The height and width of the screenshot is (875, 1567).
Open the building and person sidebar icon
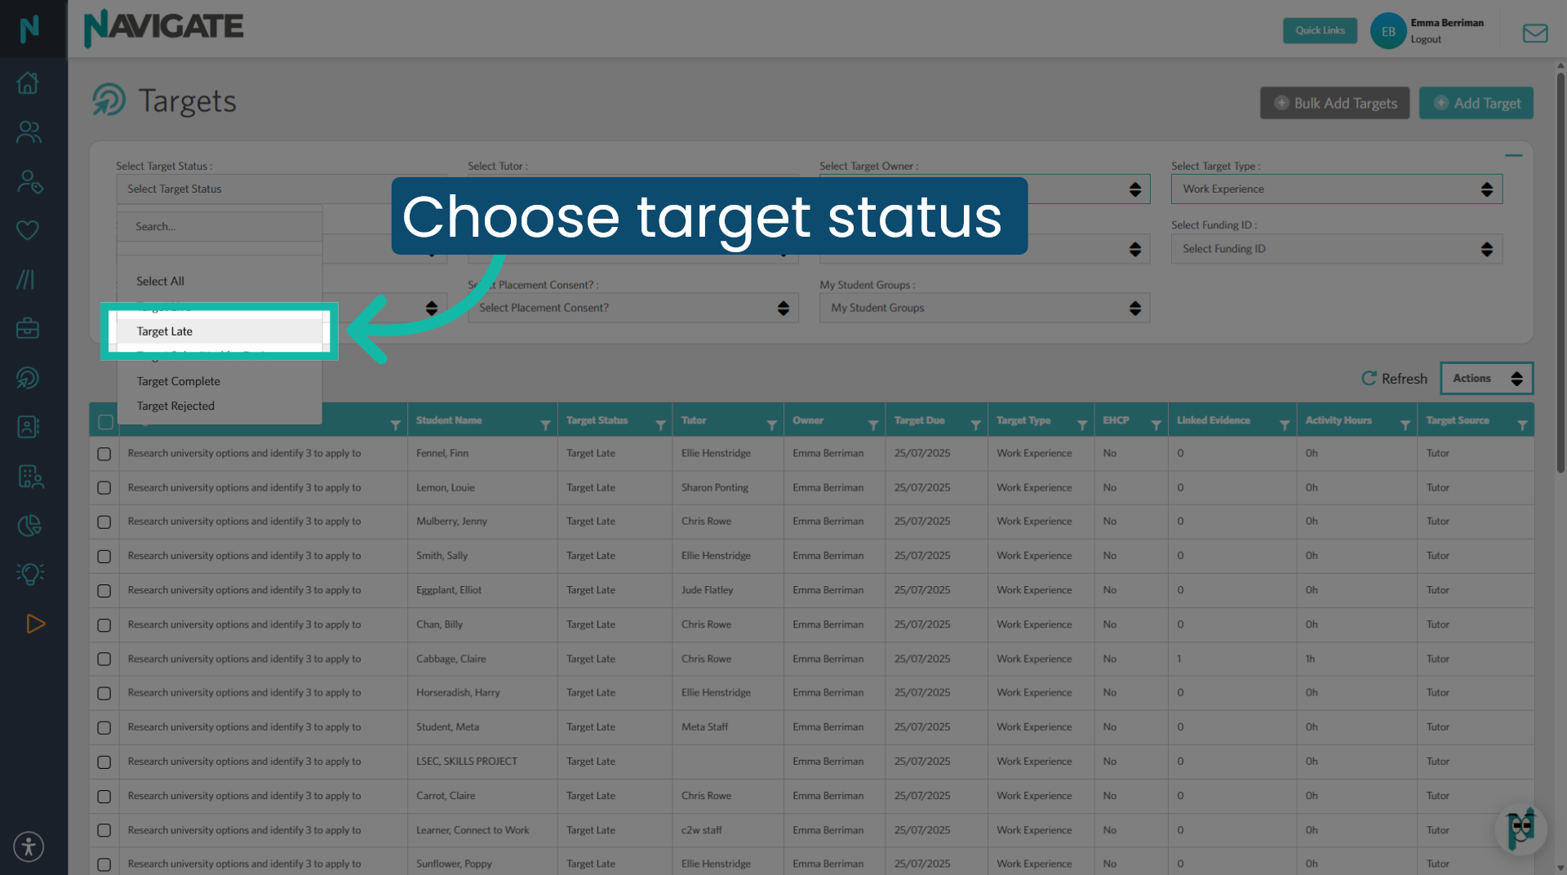click(x=30, y=476)
